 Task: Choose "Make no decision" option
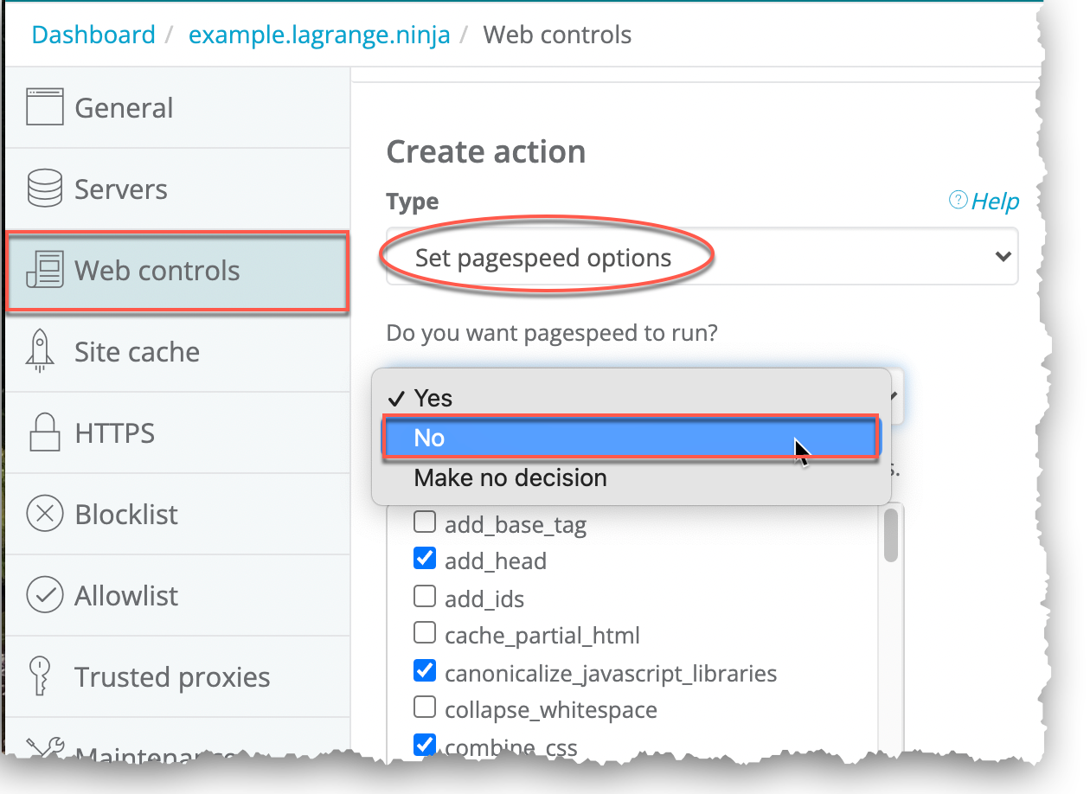click(x=510, y=478)
